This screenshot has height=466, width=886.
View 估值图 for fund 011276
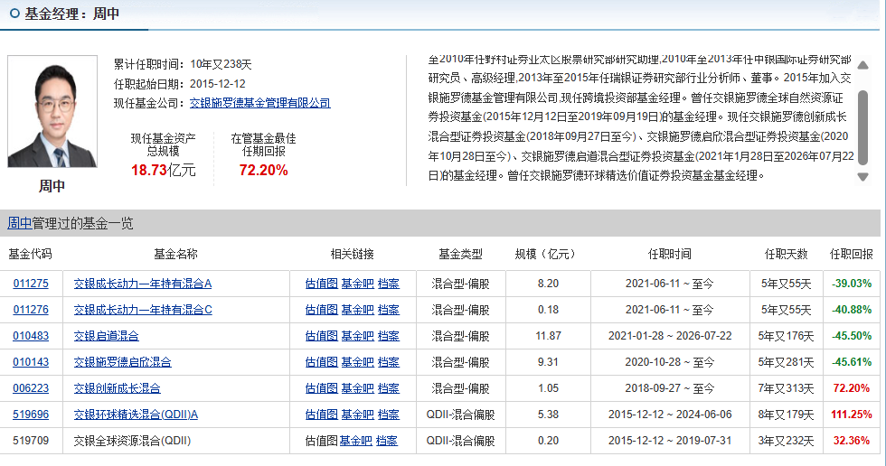pyautogui.click(x=322, y=310)
